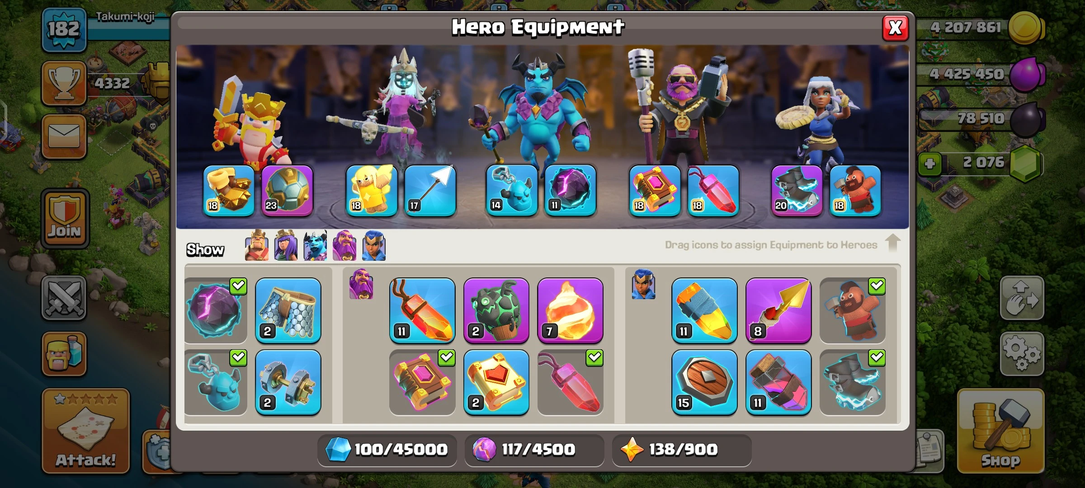1085x488 pixels.
Task: Tap the upward arrow next to drag hint
Action: [x=892, y=243]
